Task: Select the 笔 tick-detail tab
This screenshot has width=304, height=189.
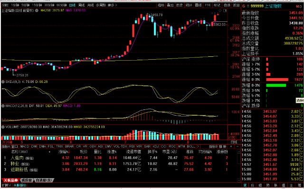Action: click(245, 185)
